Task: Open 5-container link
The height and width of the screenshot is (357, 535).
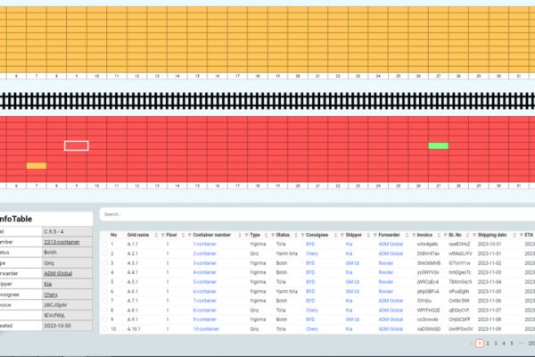Action: [205, 282]
